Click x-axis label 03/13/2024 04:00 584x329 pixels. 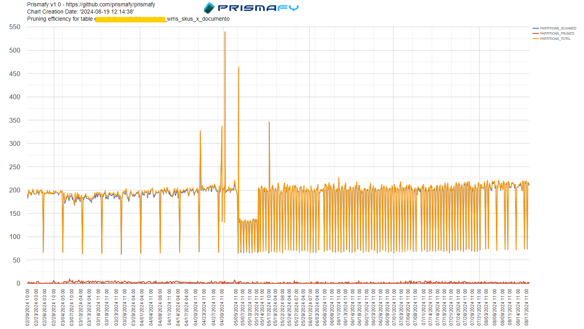[89, 307]
